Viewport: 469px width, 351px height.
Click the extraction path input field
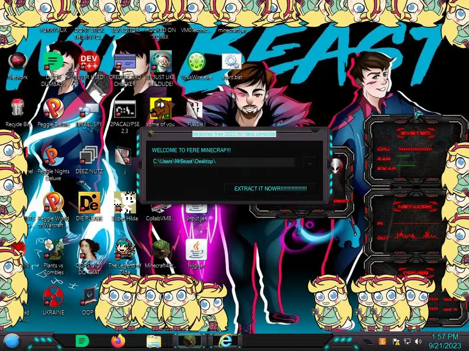pyautogui.click(x=224, y=161)
